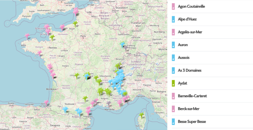This screenshot has height=130, width=253.
Task: Click the pink marker on Brittany's south coast
Action: coord(40,53)
